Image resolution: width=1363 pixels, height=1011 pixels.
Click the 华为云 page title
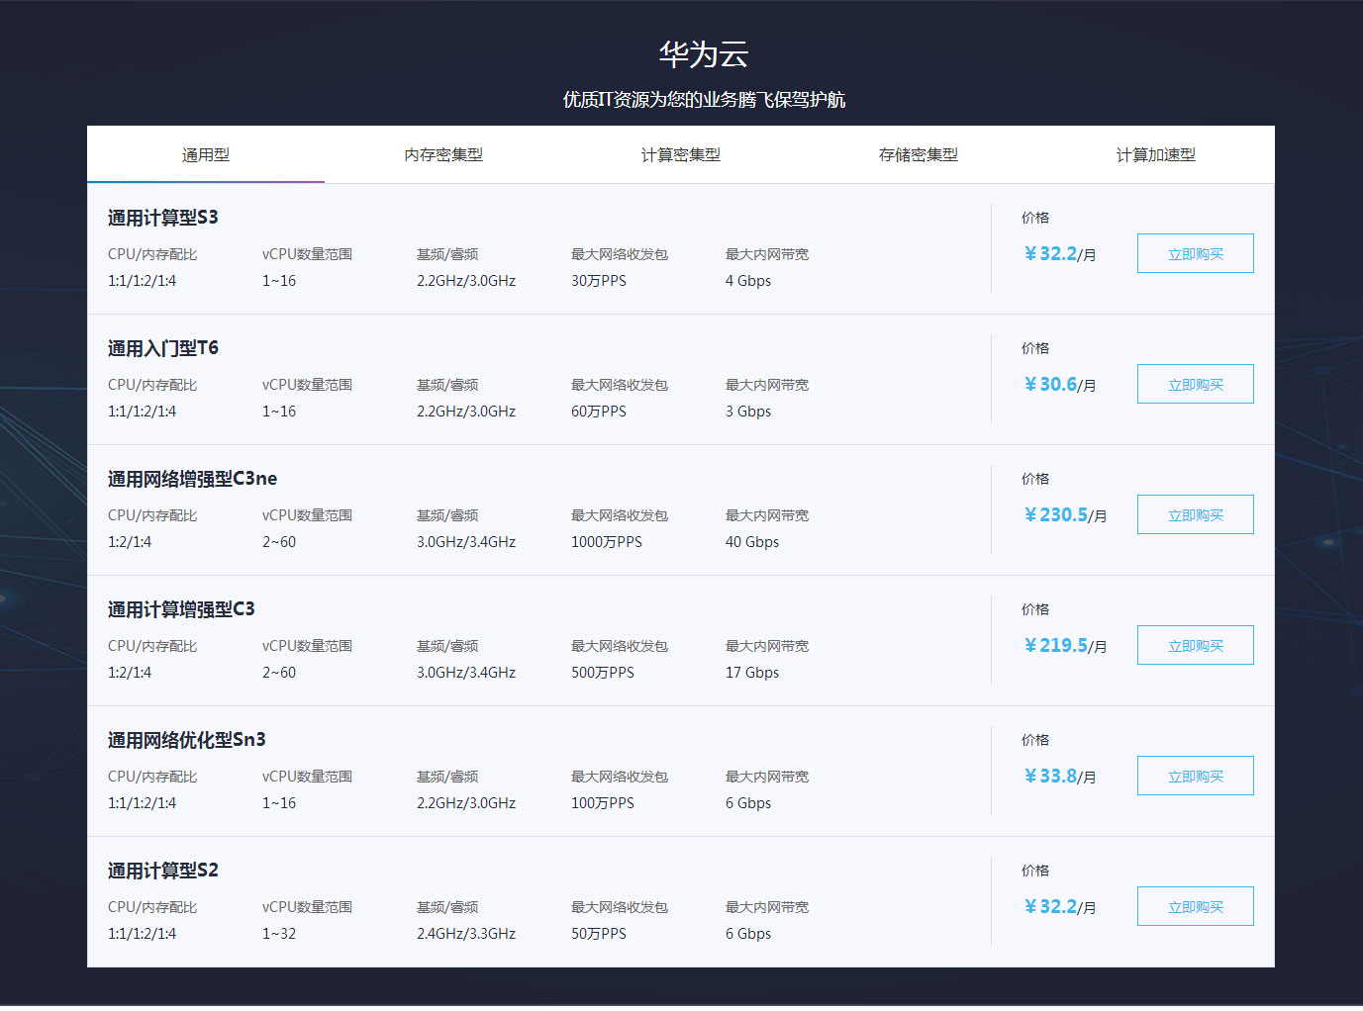point(704,54)
